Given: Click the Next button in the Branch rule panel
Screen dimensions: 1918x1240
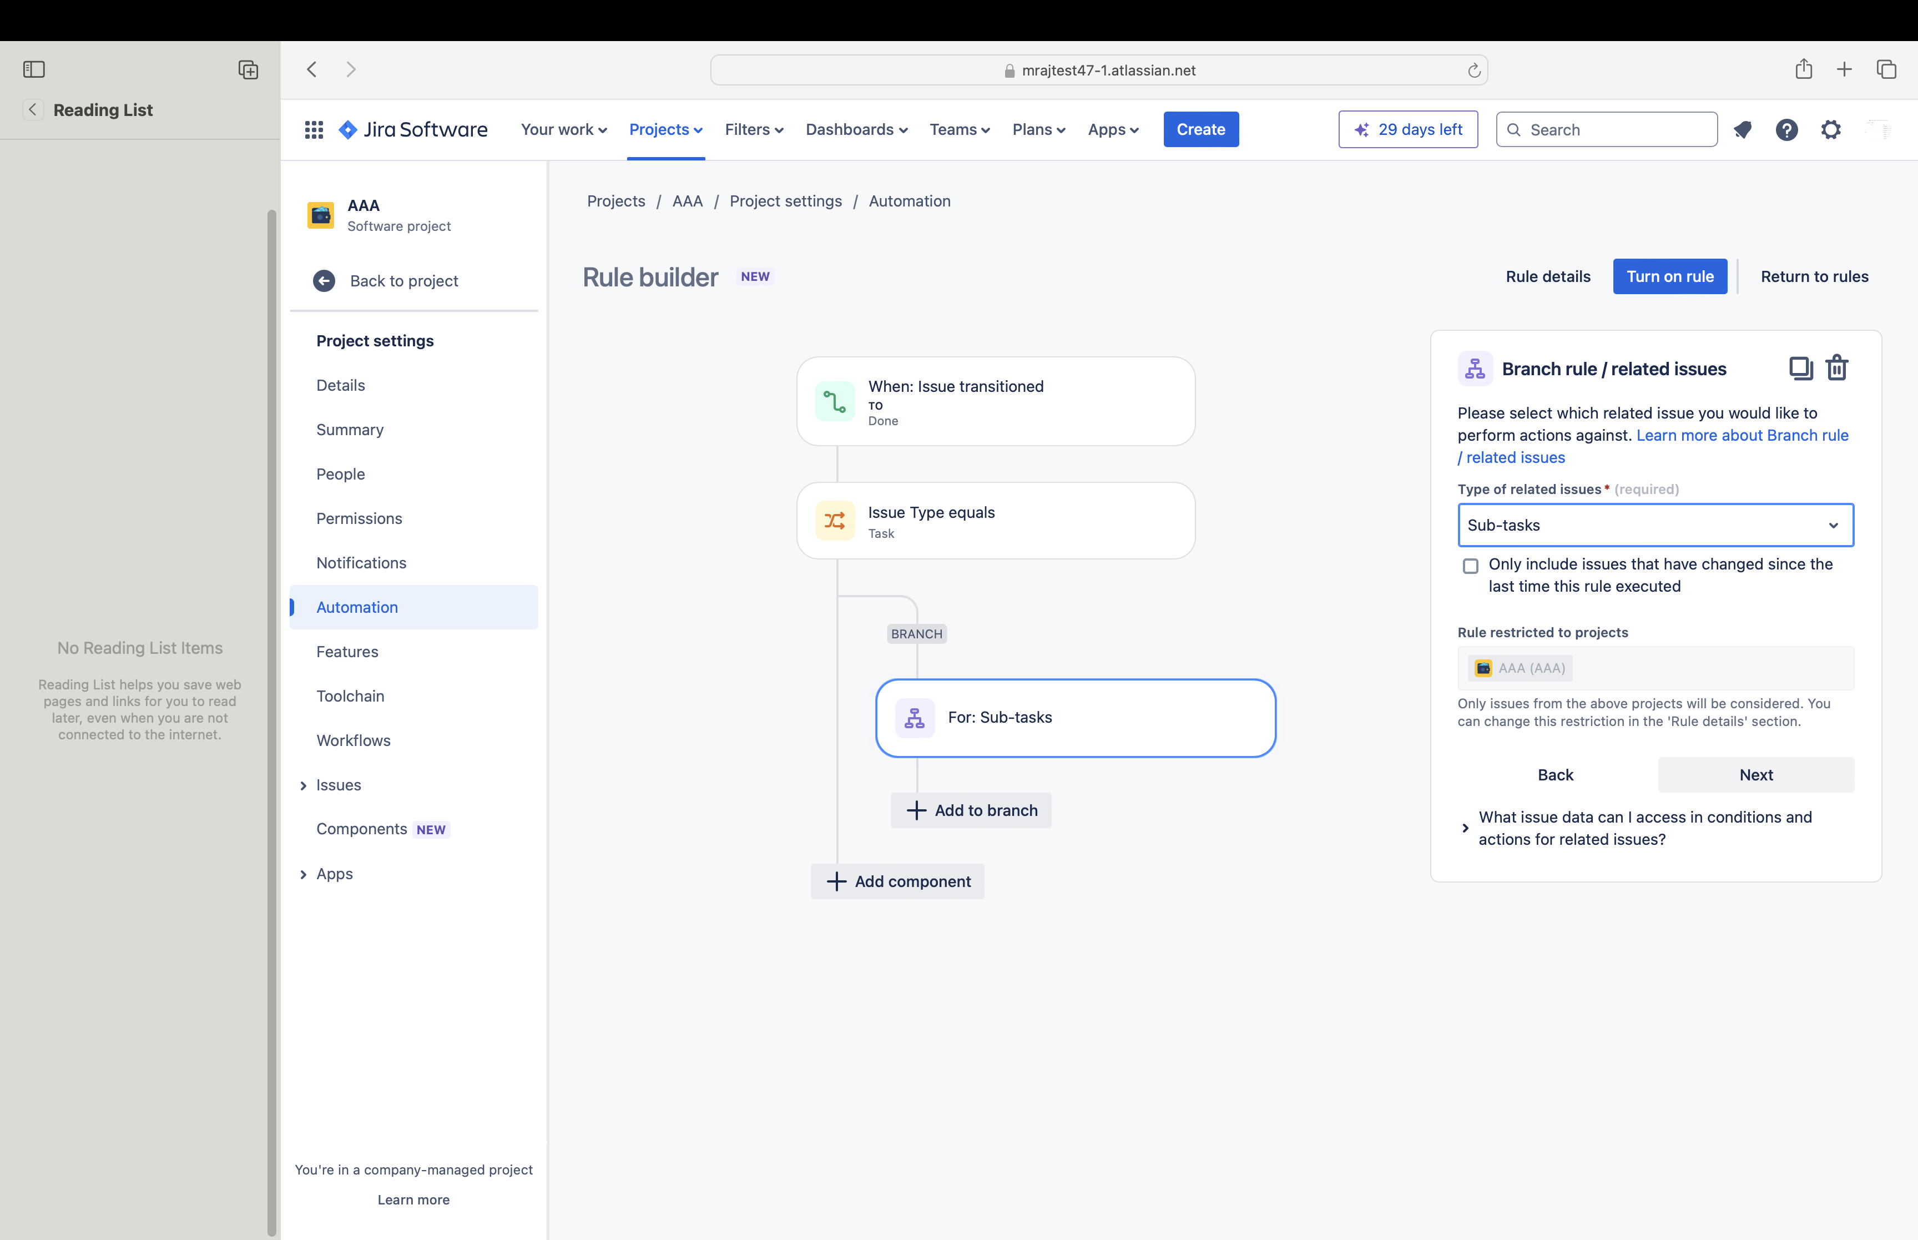Looking at the screenshot, I should pyautogui.click(x=1755, y=775).
